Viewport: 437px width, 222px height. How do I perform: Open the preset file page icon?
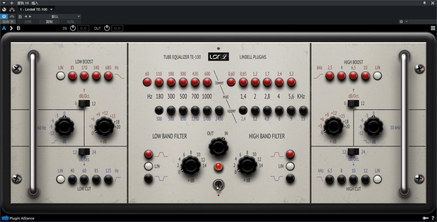(x=20, y=17)
